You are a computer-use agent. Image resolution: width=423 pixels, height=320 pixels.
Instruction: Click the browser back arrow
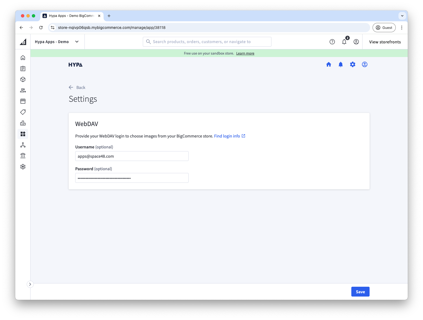(x=21, y=28)
